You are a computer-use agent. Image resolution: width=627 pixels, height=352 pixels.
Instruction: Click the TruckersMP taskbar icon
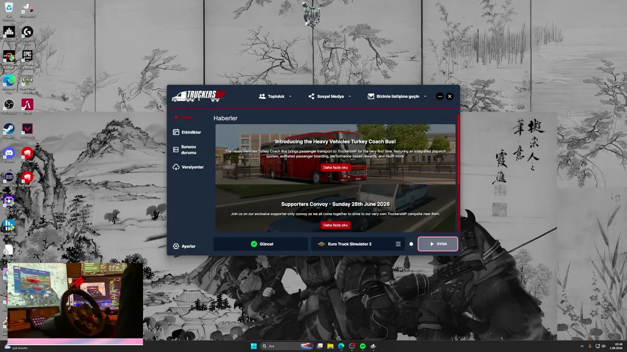373,346
